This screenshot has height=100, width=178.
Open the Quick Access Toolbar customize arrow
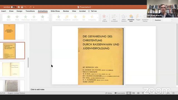click(x=34, y=7)
